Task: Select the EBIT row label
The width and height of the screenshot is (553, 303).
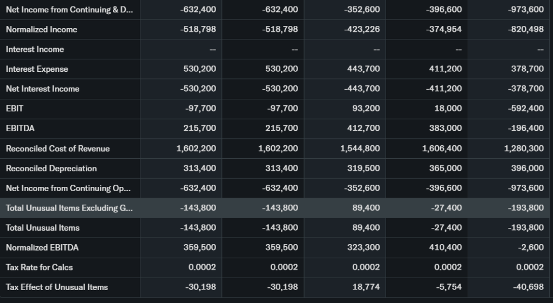Action: pyautogui.click(x=15, y=109)
